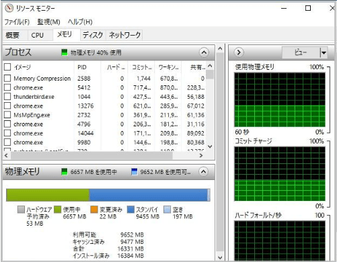
Task: Check MsMpEng.exe process checkbox
Action: tap(7, 115)
